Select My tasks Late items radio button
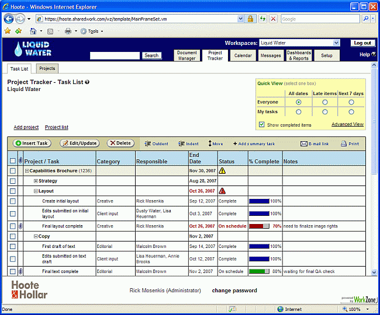Screen dimensions: 380x315 coord(325,112)
